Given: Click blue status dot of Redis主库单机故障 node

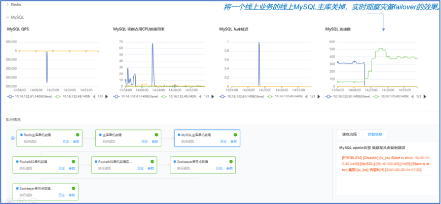Looking at the screenshot, I should [21, 135].
